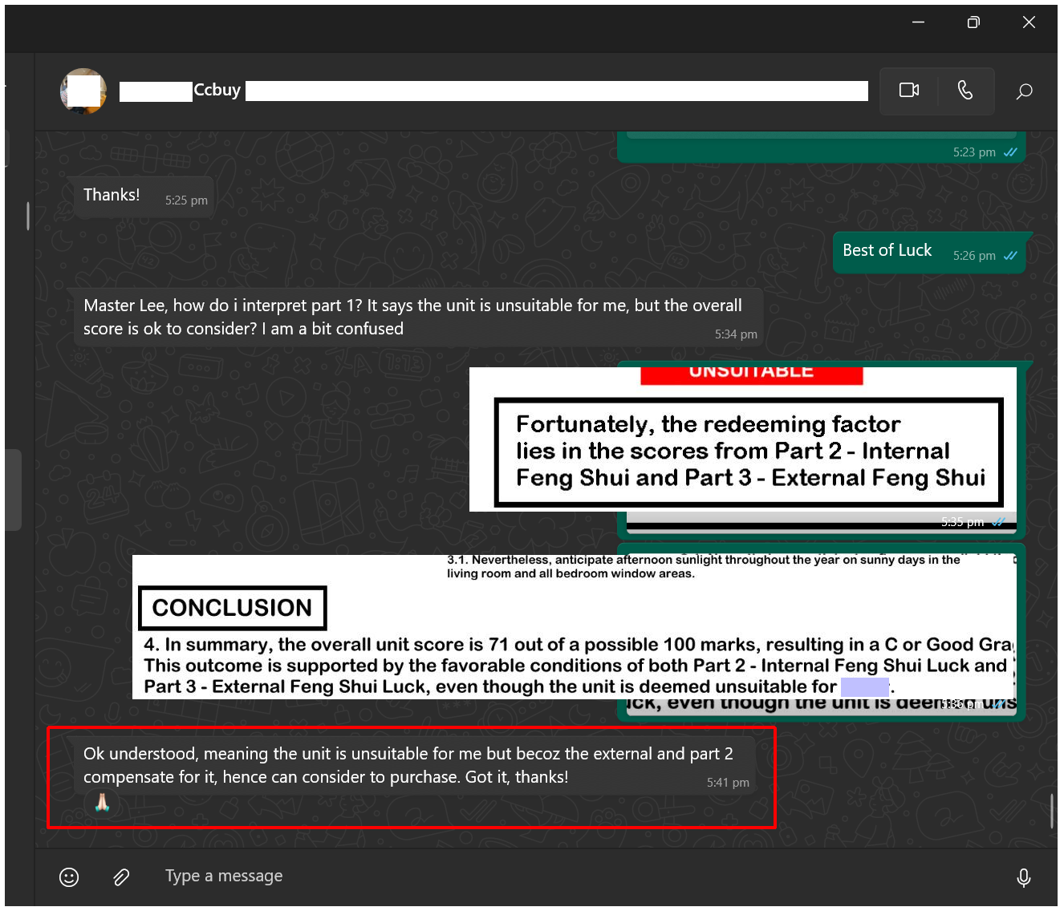Click the sent message bubble at 5:23 pm
Viewport: 1064px width, 911px height.
click(x=820, y=148)
